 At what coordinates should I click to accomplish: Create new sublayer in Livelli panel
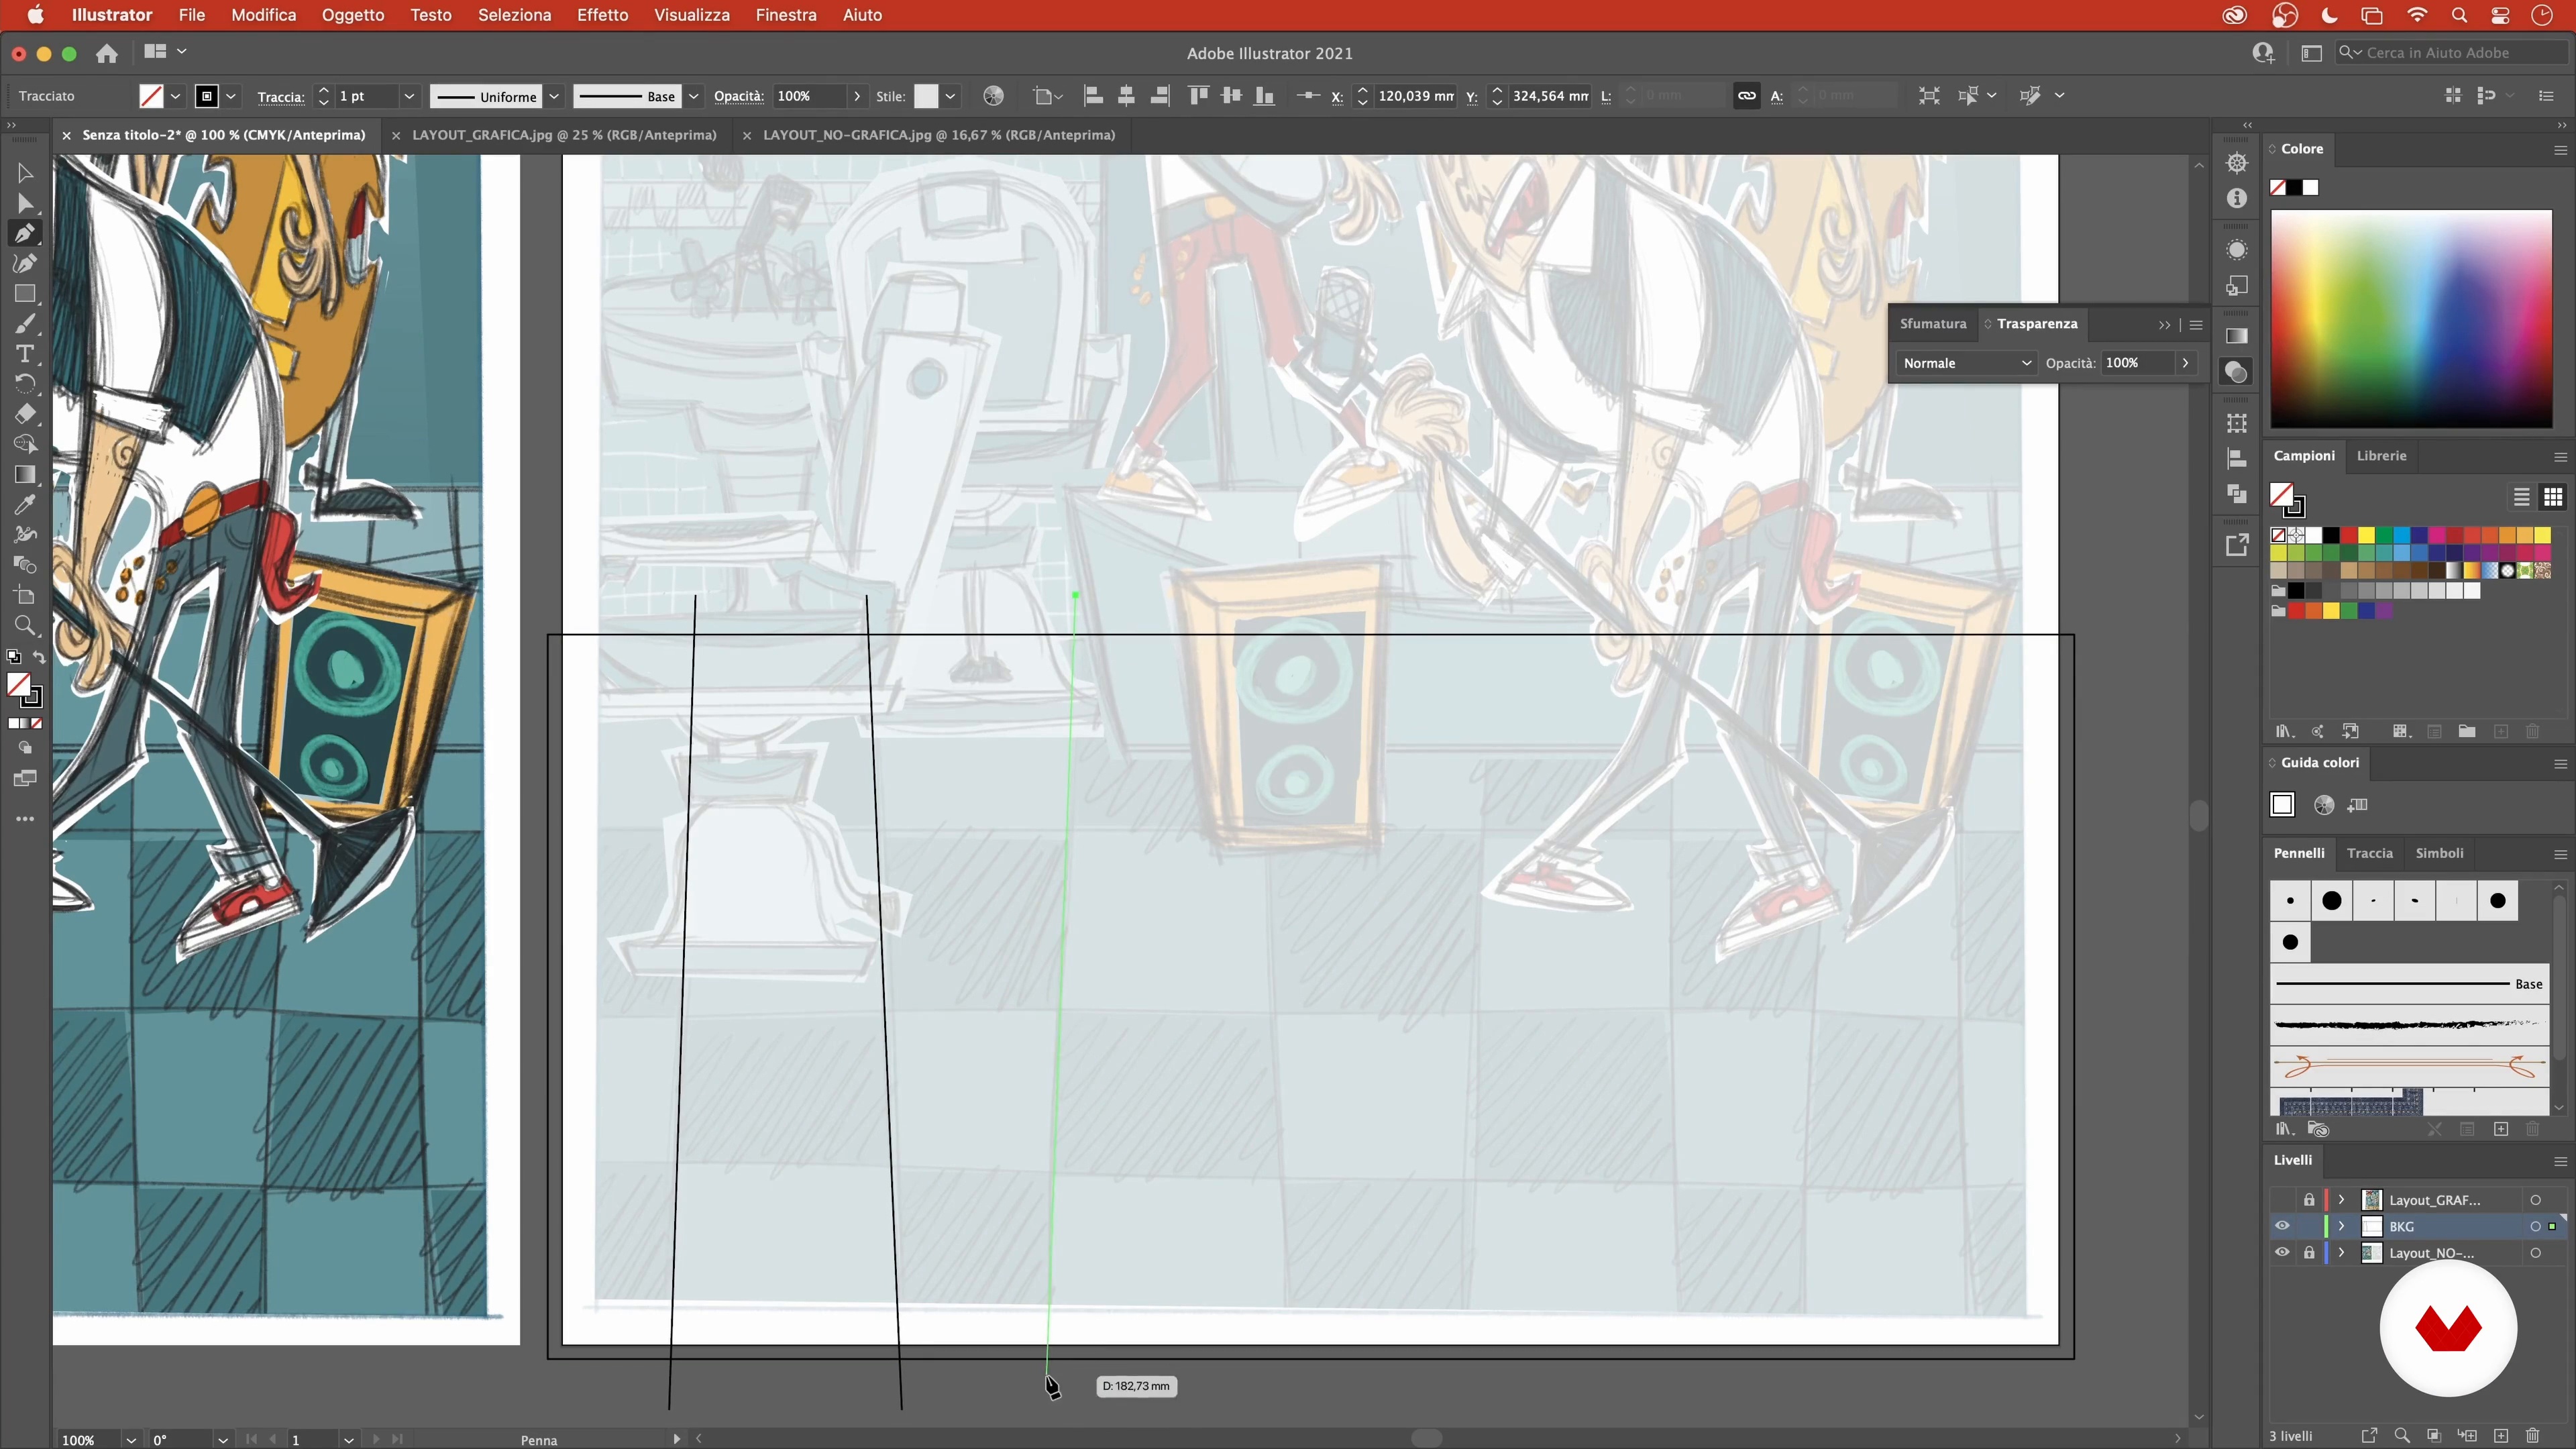(2467, 1436)
